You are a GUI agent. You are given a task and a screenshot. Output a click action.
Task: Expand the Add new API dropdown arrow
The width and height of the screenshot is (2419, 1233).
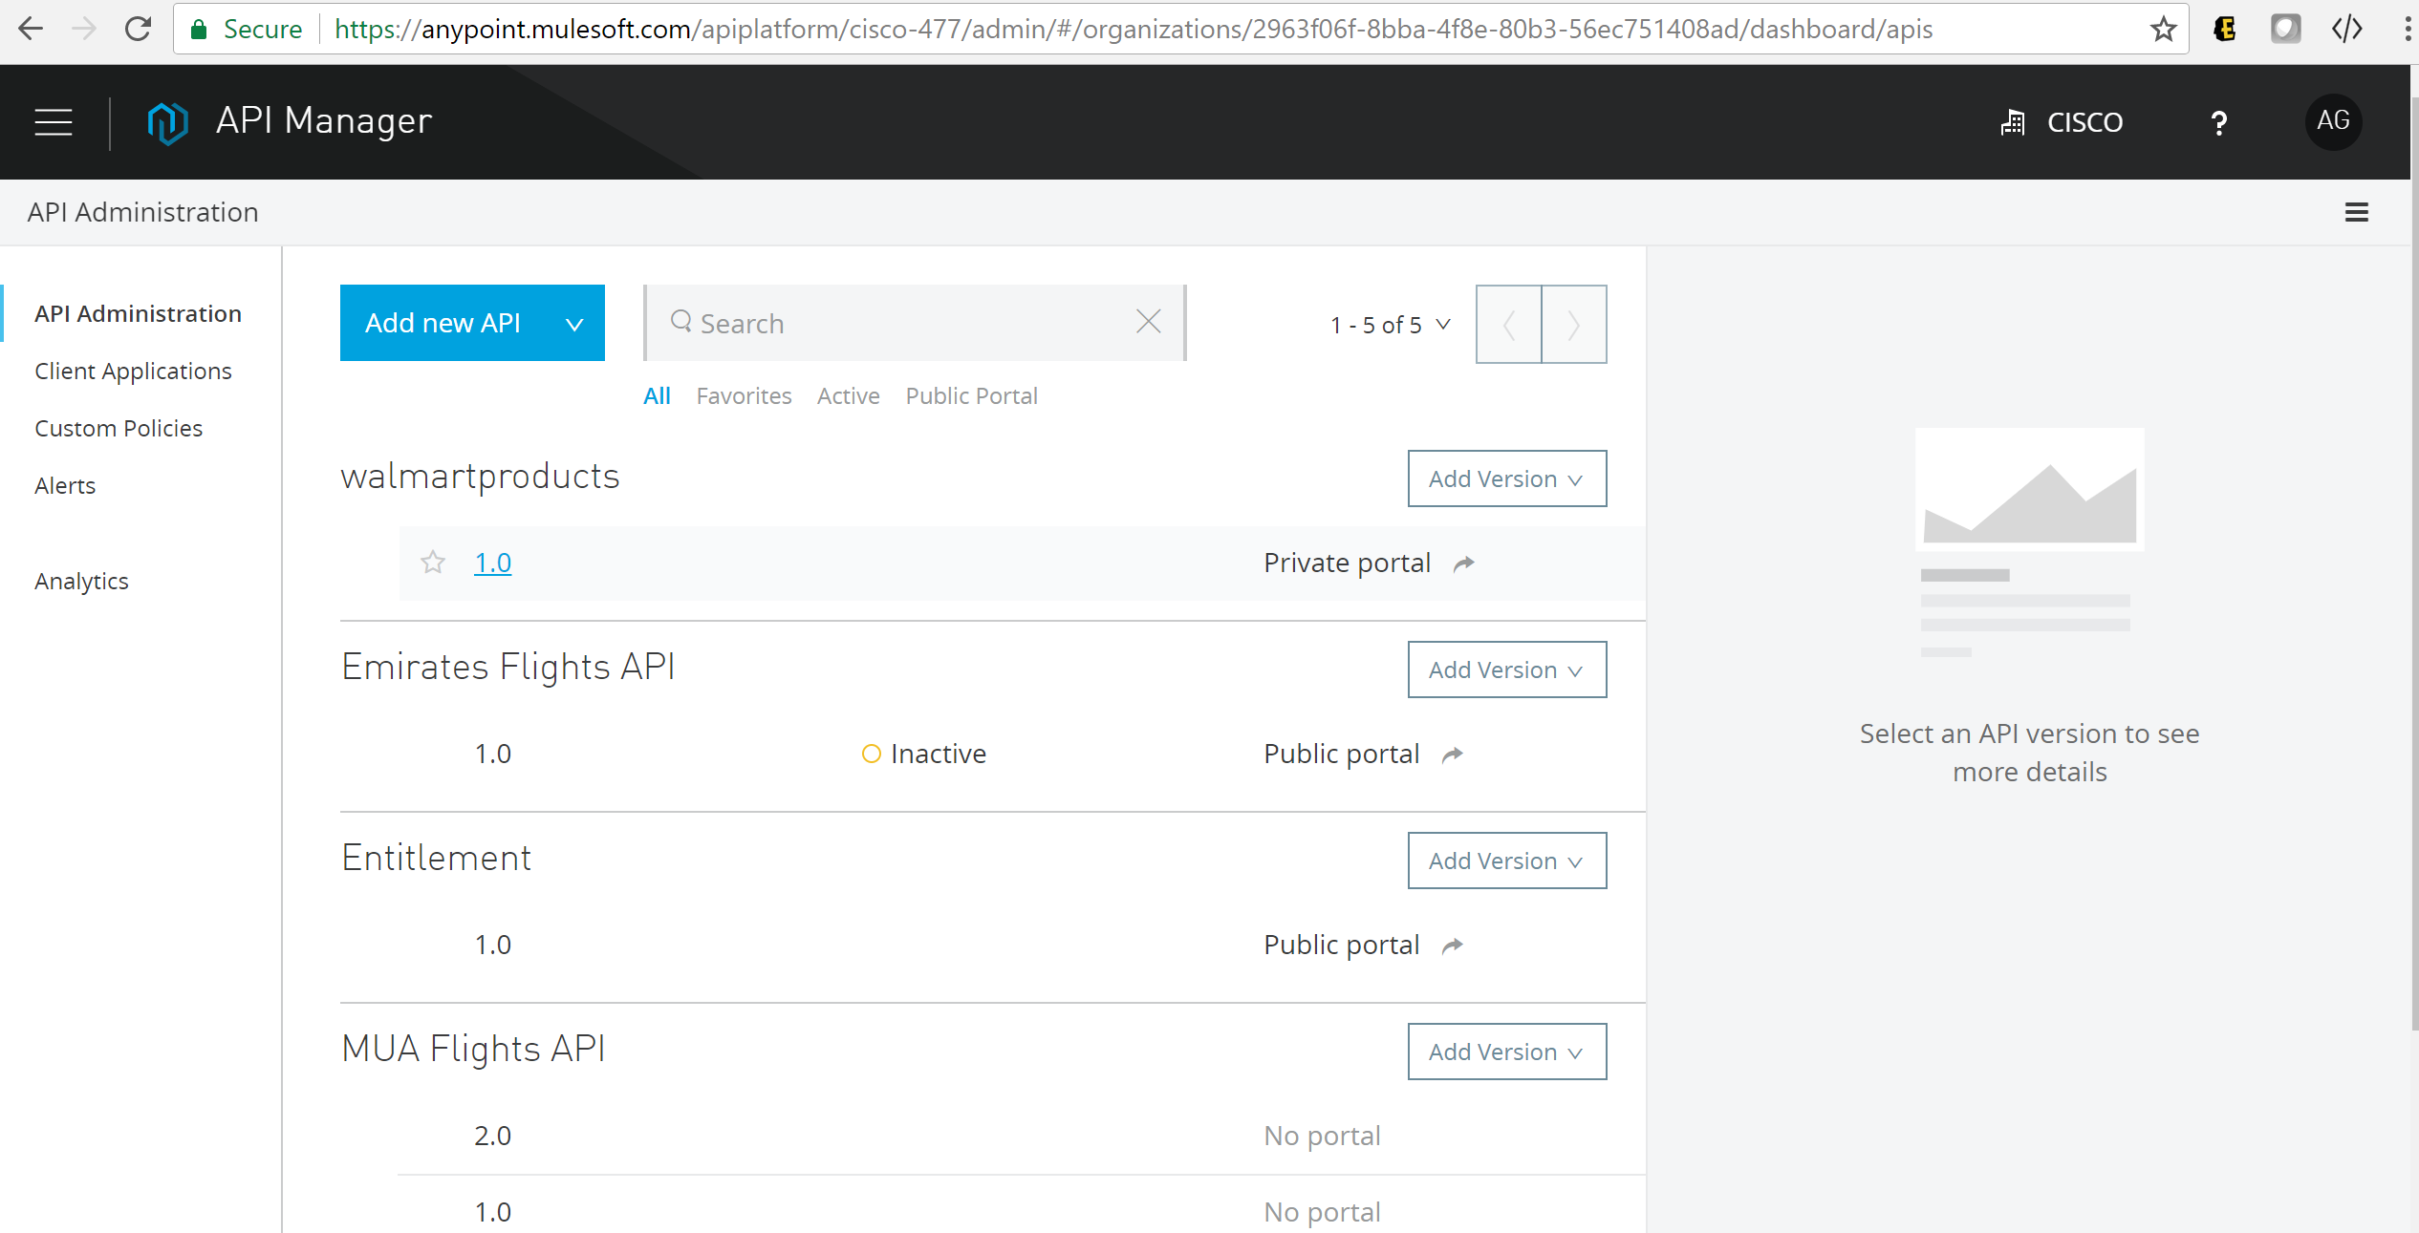(574, 325)
